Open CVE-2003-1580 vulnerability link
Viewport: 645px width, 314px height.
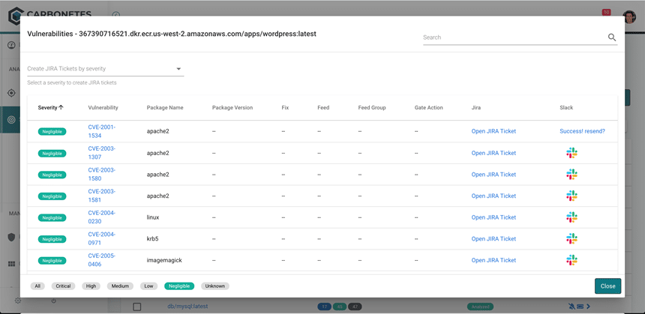[101, 175]
